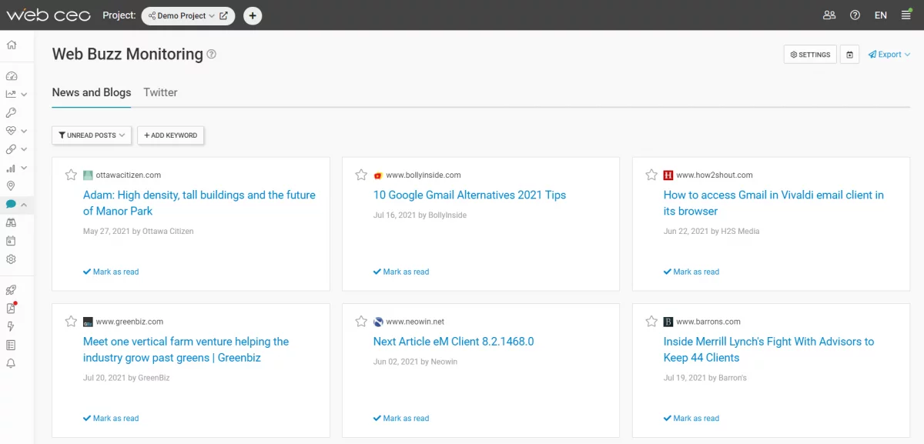
Task: Click the WebCEO logo
Action: (49, 15)
